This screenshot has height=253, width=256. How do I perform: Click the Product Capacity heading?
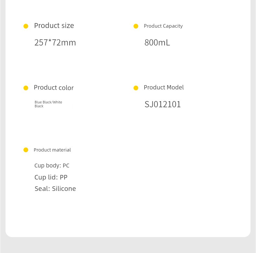[x=163, y=26]
